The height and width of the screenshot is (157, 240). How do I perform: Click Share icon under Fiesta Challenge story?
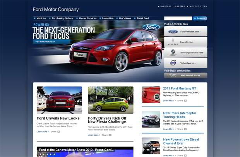[110, 135]
